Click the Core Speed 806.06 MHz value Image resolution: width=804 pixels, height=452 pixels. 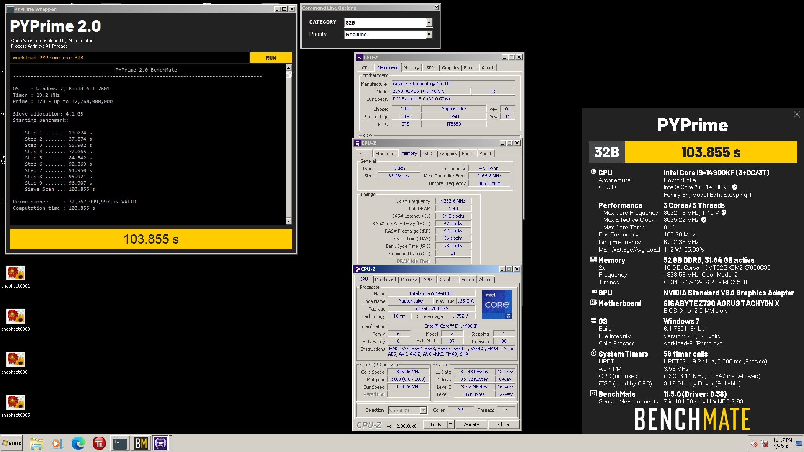pyautogui.click(x=408, y=372)
